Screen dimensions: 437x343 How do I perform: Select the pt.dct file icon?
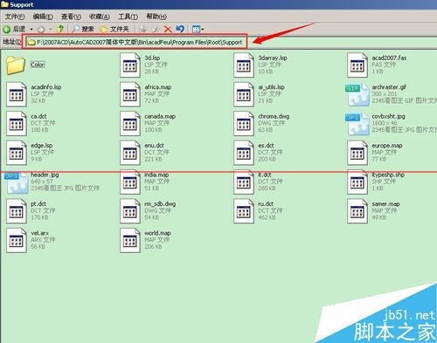point(17,211)
